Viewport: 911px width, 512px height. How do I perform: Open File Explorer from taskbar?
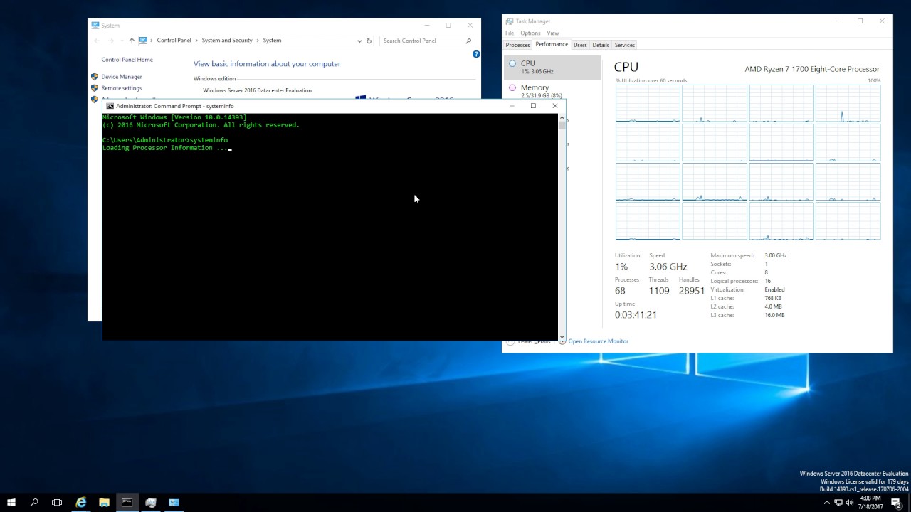coord(104,502)
